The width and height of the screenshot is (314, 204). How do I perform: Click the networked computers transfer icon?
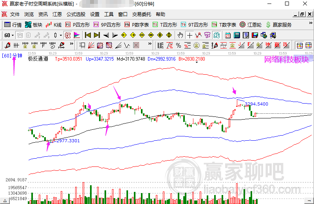(264, 35)
